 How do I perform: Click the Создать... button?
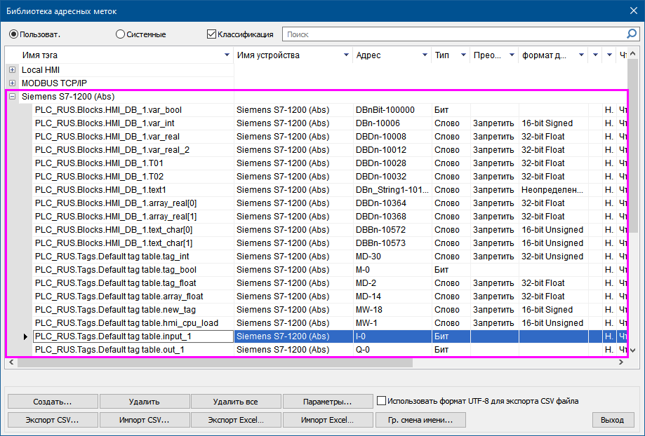53,402
